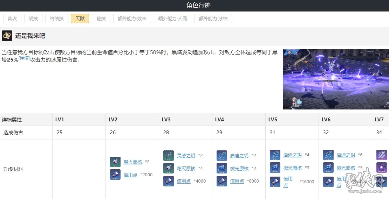The width and height of the screenshot is (389, 199).
Task: Click the 信用点 icon beside *16000
Action: 275,182
